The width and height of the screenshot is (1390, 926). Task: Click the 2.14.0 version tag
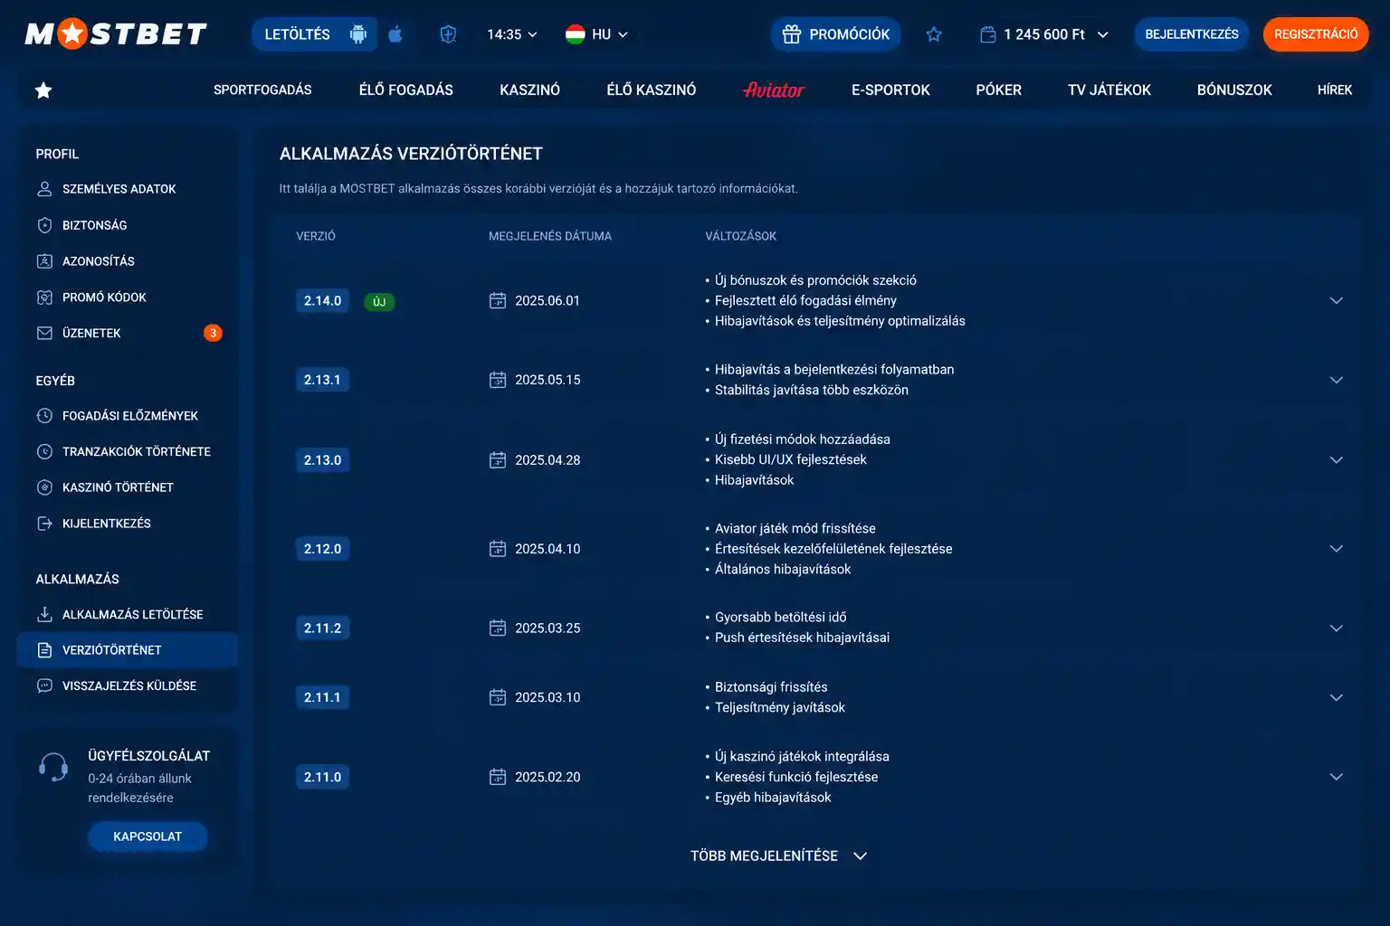click(322, 301)
